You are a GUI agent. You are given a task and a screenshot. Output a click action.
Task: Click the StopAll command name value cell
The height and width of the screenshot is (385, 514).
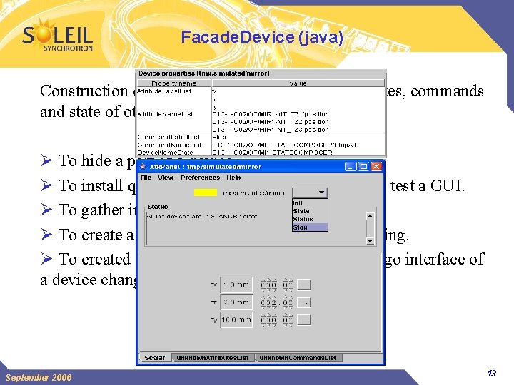[298, 145]
